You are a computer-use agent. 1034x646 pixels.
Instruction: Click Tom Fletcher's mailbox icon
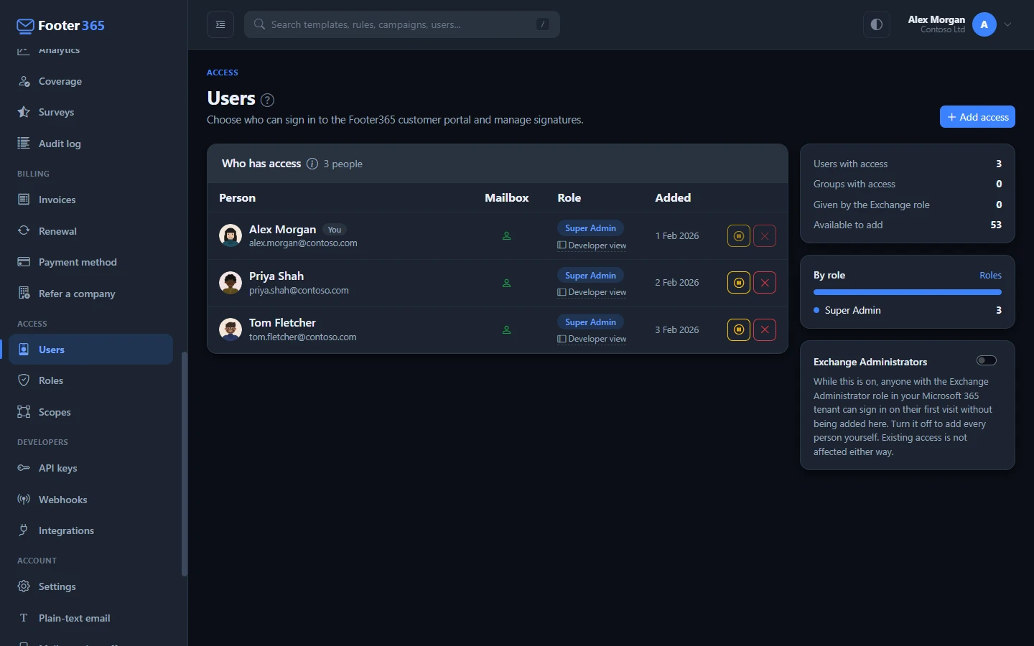[x=506, y=329]
